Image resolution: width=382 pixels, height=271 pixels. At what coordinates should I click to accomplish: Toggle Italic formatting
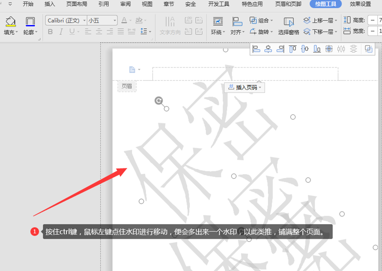[61, 31]
